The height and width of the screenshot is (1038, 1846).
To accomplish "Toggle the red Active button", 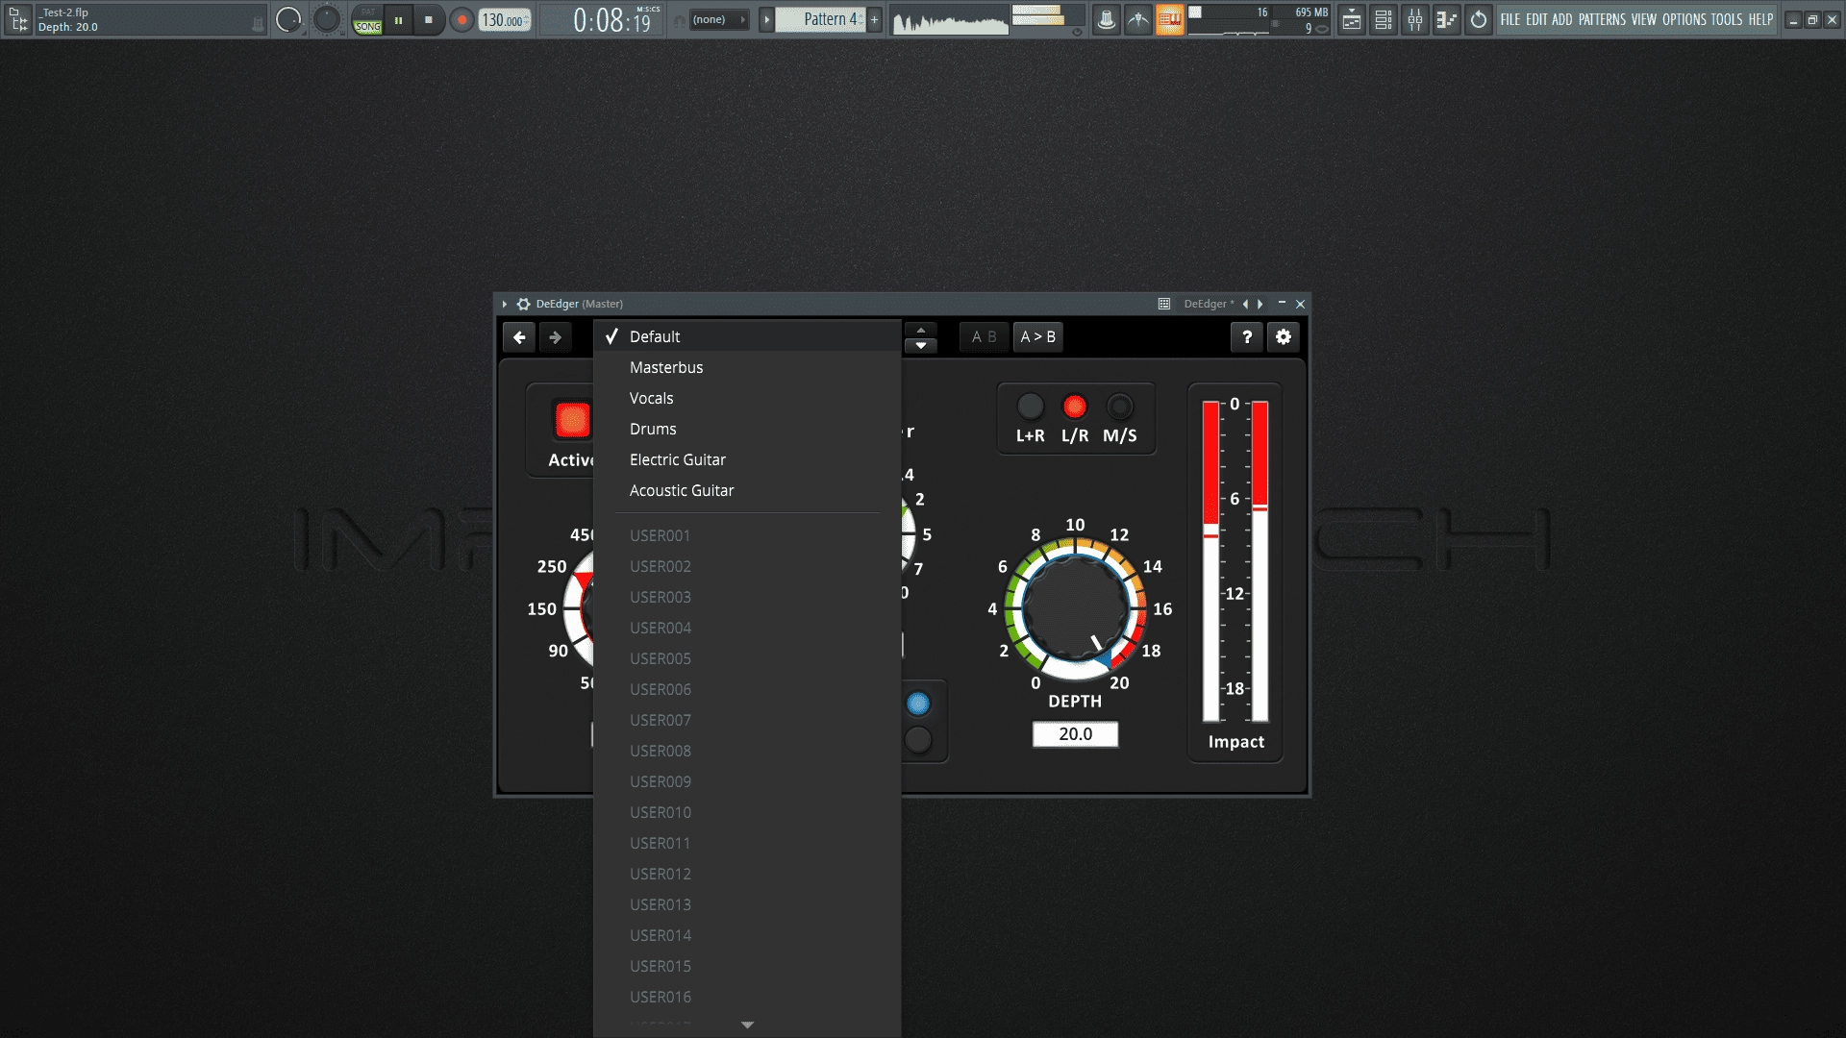I will 572,419.
